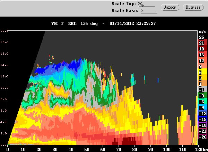Pick the 15 m/s red legend swatch
The image size is (208, 152).
coord(202,54)
